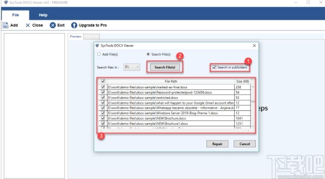
Task: Select the Google Gmail account file path
Action: coord(171,103)
